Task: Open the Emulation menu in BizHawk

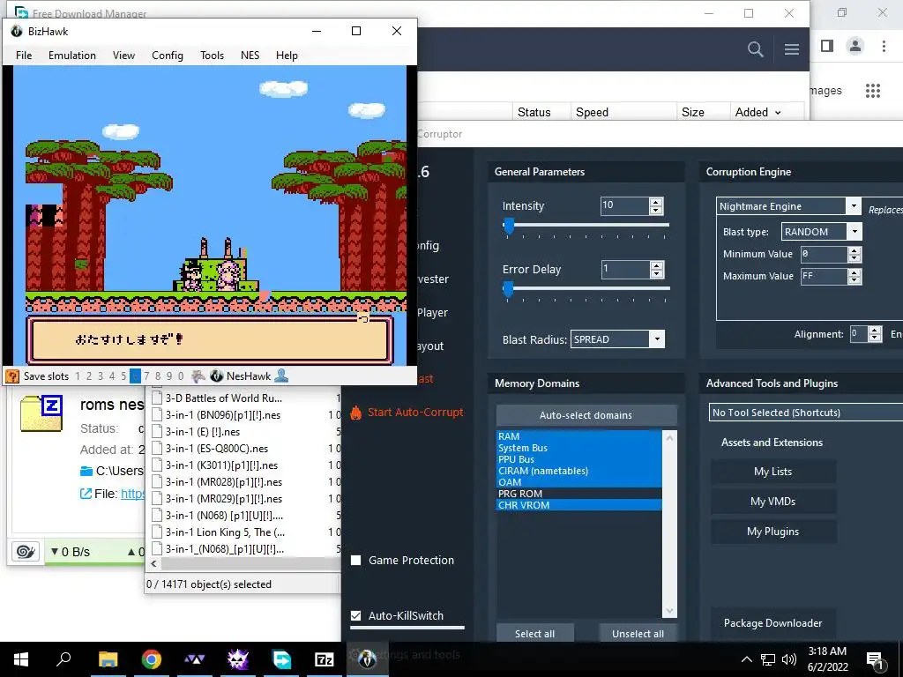Action: [x=72, y=56]
